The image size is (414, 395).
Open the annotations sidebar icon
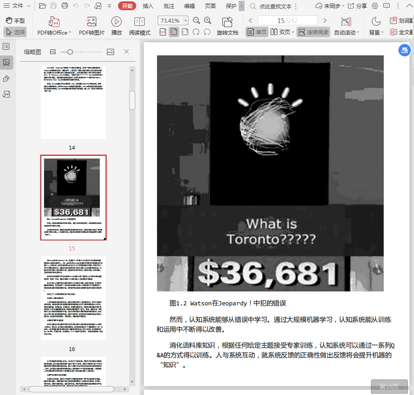click(6, 79)
